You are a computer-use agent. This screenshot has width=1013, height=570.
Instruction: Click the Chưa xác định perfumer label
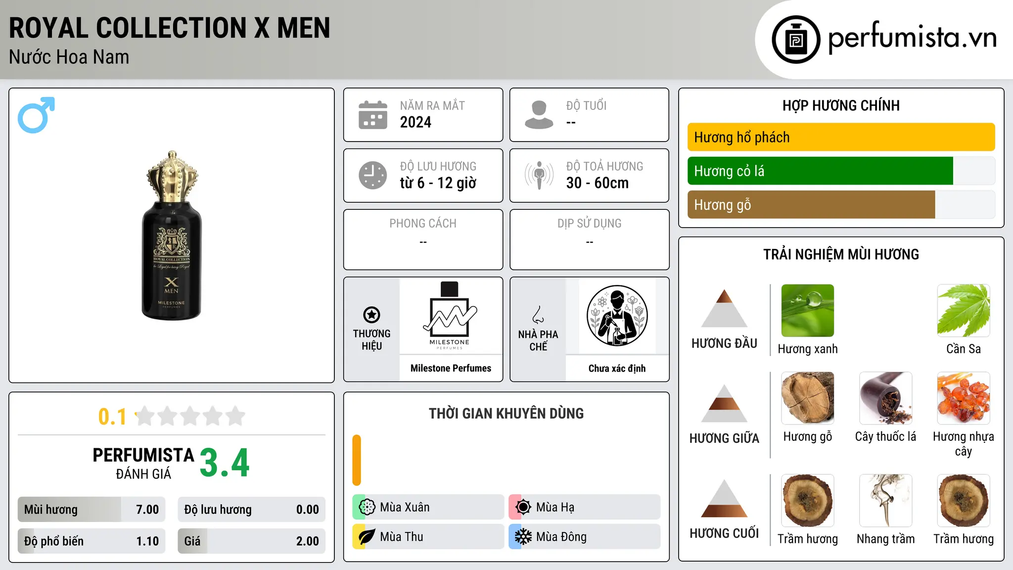point(617,368)
